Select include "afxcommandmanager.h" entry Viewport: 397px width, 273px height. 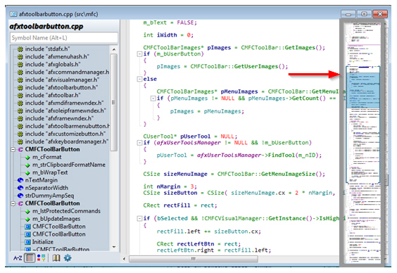pos(67,72)
